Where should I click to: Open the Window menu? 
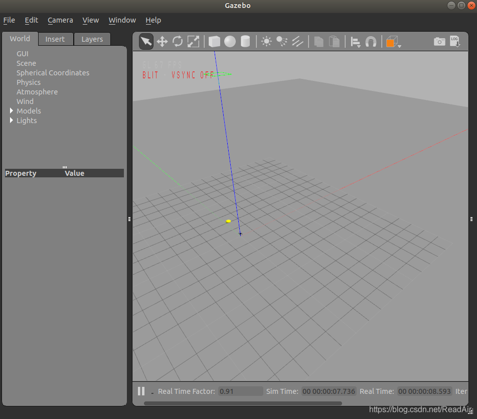(x=122, y=20)
